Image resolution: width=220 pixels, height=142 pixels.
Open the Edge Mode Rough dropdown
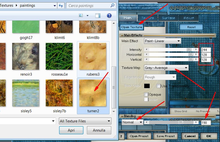(160, 77)
